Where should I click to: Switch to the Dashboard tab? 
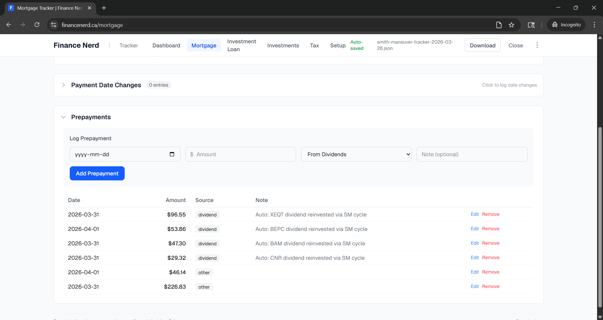coord(166,45)
